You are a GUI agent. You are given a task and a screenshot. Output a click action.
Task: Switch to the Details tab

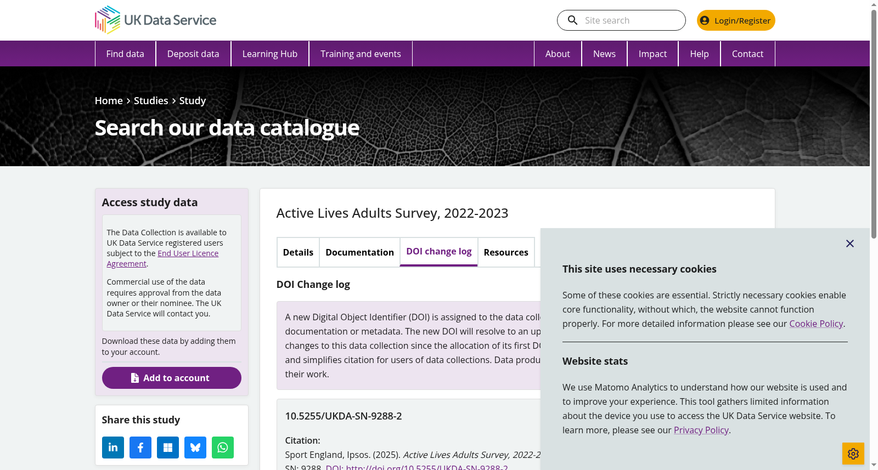(x=298, y=252)
